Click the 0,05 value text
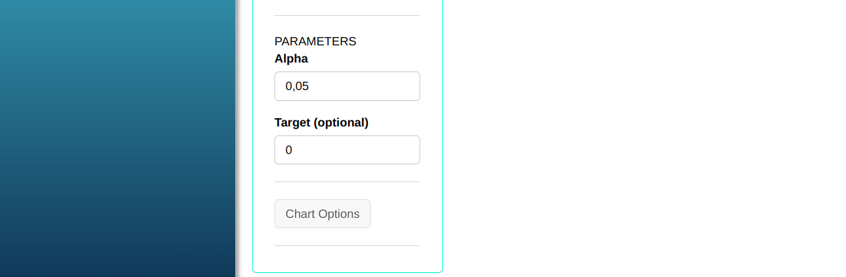 (x=297, y=87)
